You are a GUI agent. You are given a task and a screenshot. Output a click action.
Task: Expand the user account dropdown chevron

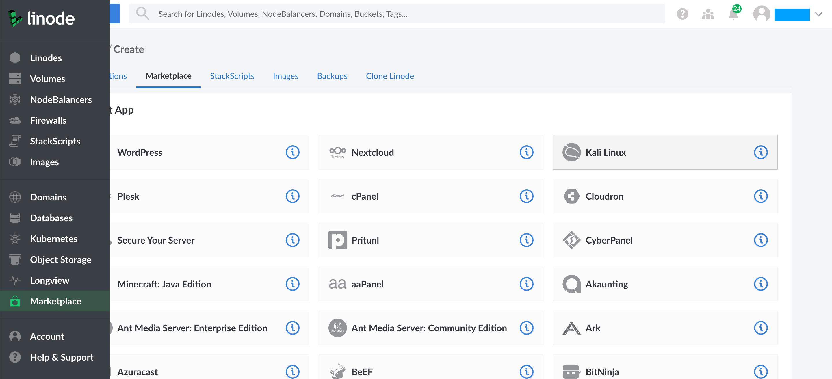[x=818, y=14]
